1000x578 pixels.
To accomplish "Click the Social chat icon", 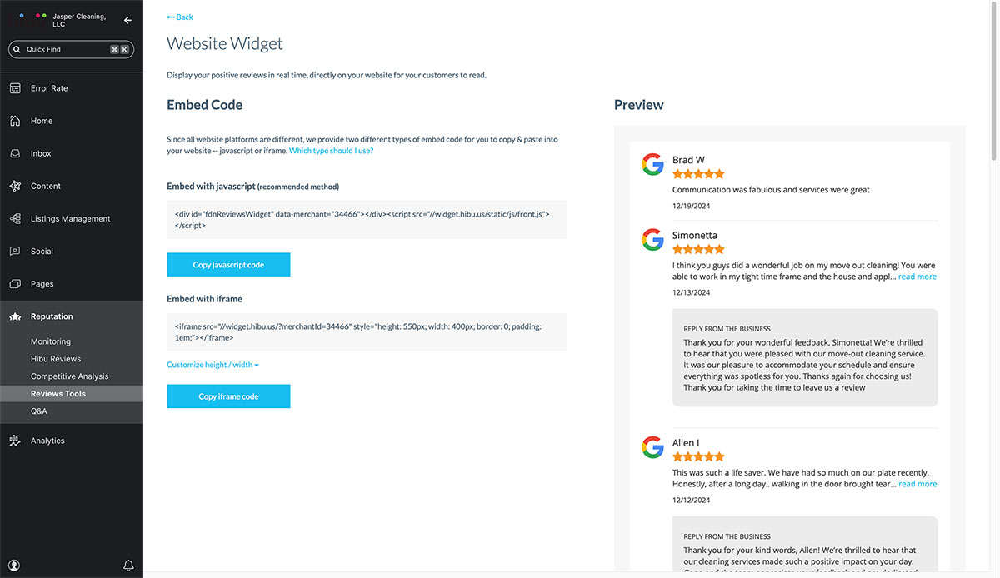I will 15,251.
